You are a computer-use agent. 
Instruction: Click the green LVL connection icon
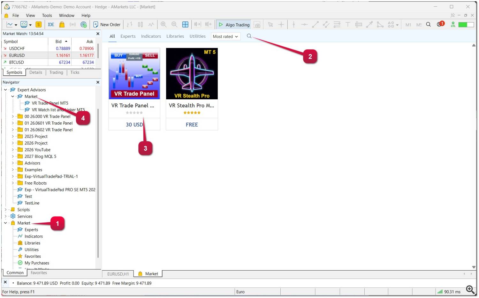pos(453,25)
